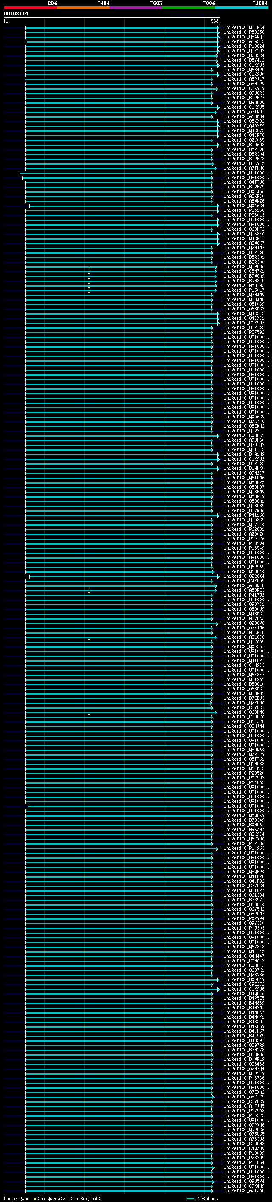272x1202 pixels.
Task: Click the label UniRef100_P25166
Action: [244, 211]
